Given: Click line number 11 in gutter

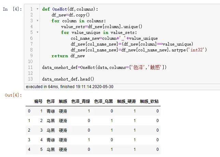Looking at the screenshot, I should tap(31, 68).
